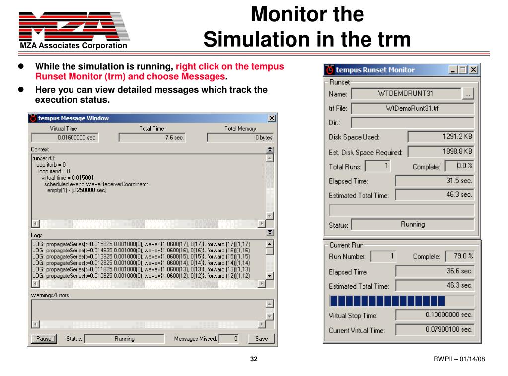
Task: Click Context pane scroll down arrow
Action: pyautogui.click(x=270, y=215)
